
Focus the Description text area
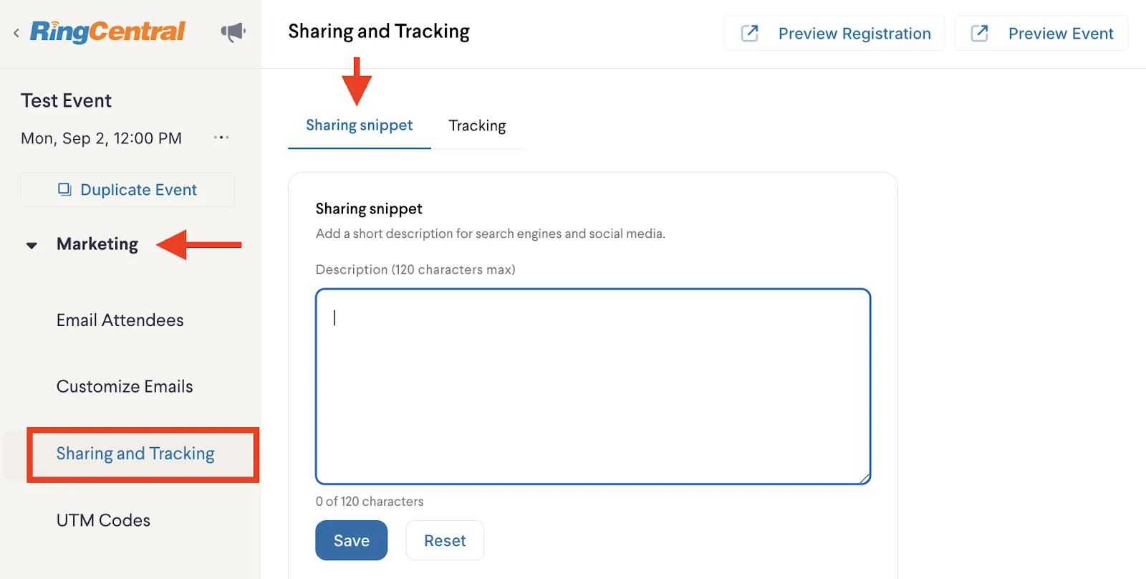click(x=592, y=386)
